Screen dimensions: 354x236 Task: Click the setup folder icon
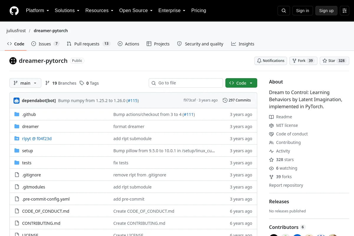pos(17,151)
